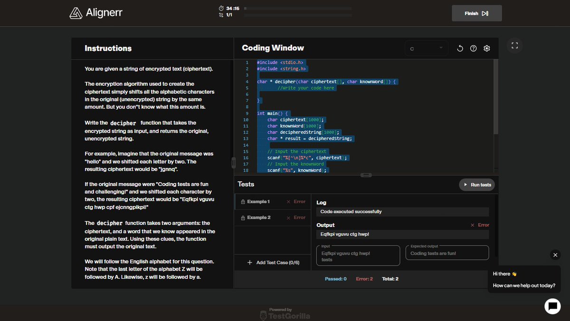This screenshot has height=321, width=570.
Task: Select the Example 2 test tab
Action: (272, 217)
